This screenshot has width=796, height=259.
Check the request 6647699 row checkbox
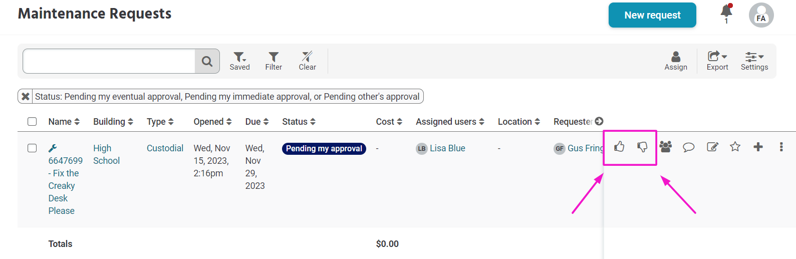tap(32, 148)
